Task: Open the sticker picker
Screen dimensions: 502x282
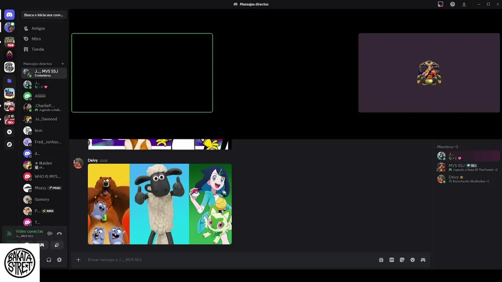Action: pyautogui.click(x=402, y=260)
